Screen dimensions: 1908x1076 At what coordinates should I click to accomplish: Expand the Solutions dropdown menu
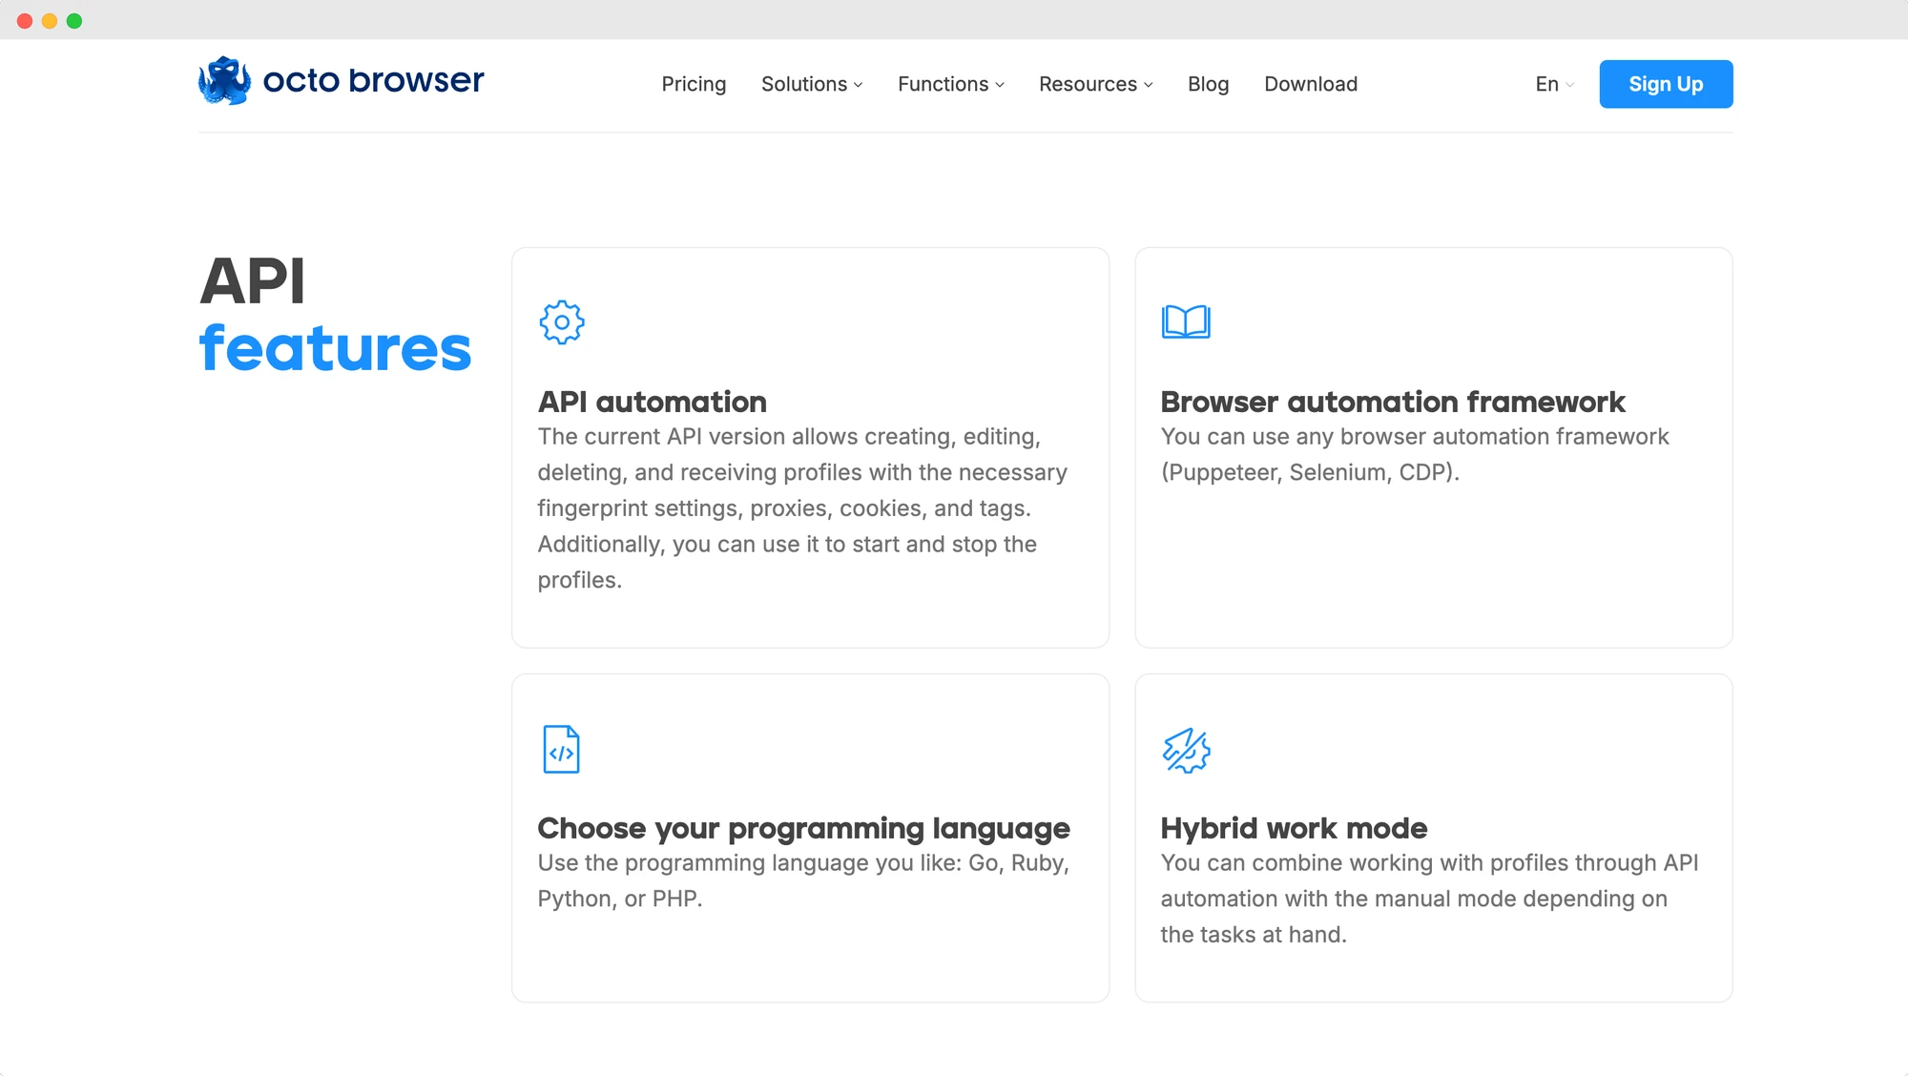click(x=812, y=84)
